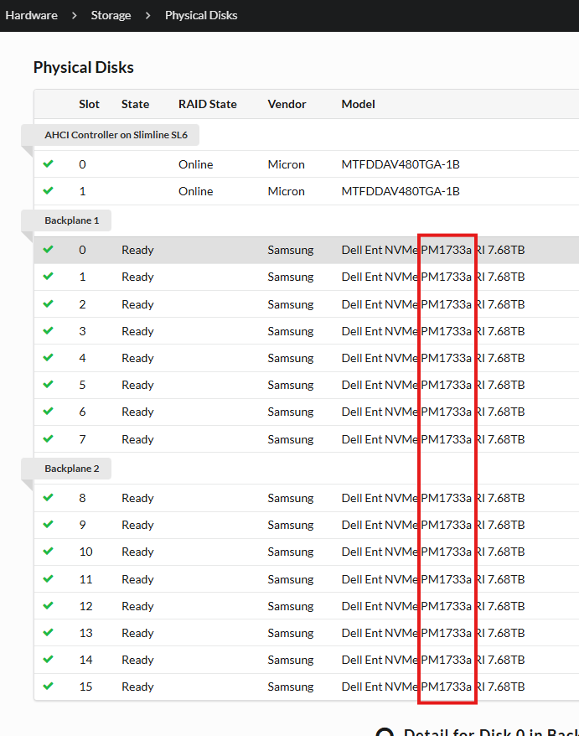Click the status check icon for slot 6

[x=48, y=411]
